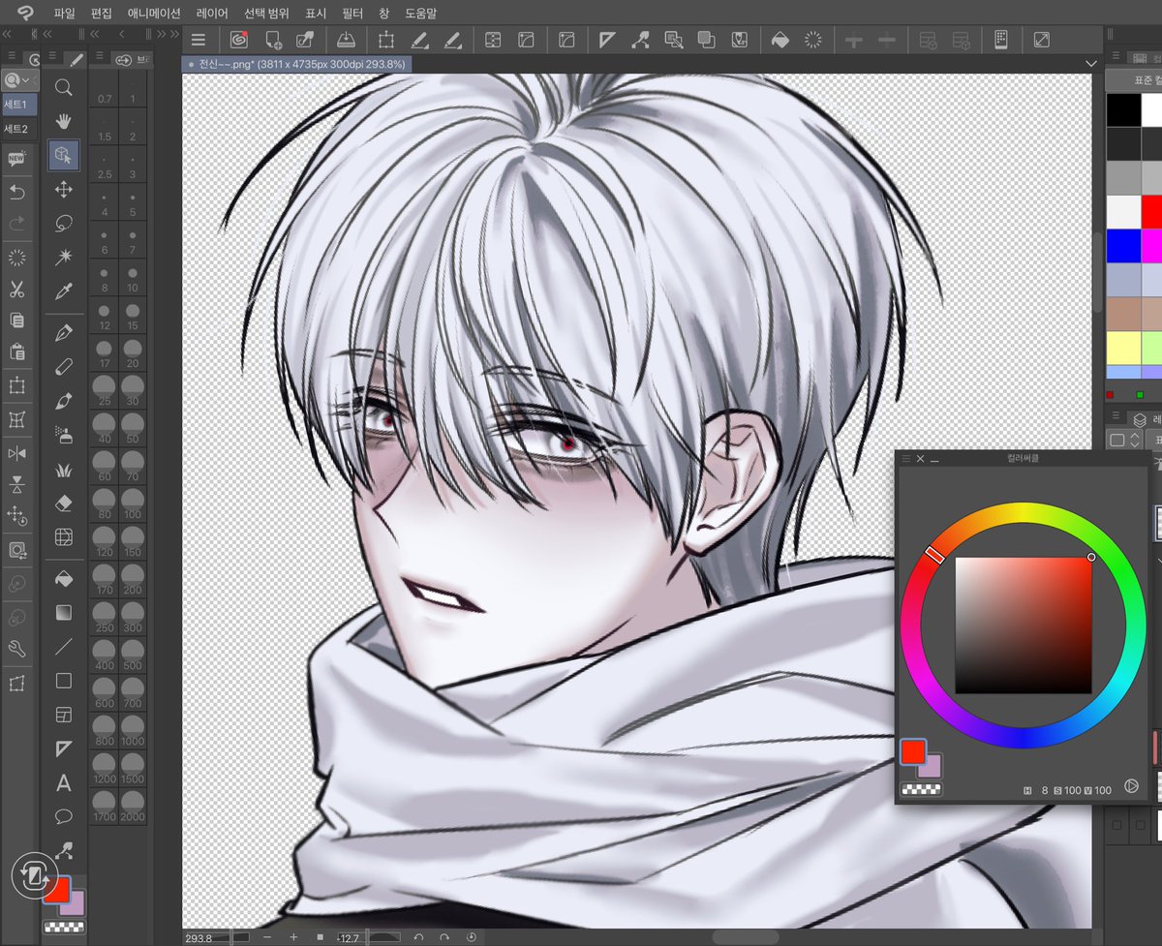
Task: Choose brush size 2000 preset
Action: pyautogui.click(x=133, y=808)
